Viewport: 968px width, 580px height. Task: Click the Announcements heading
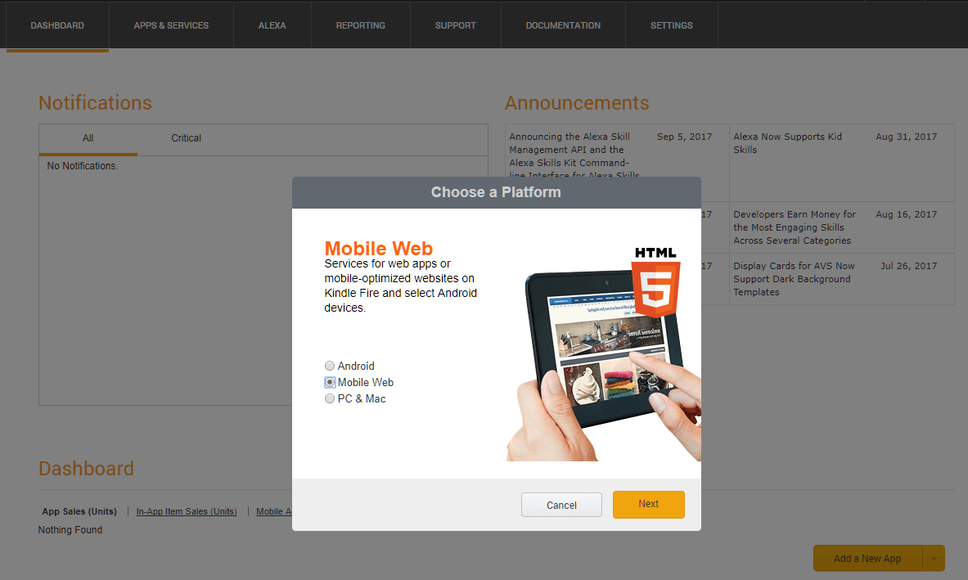[577, 103]
